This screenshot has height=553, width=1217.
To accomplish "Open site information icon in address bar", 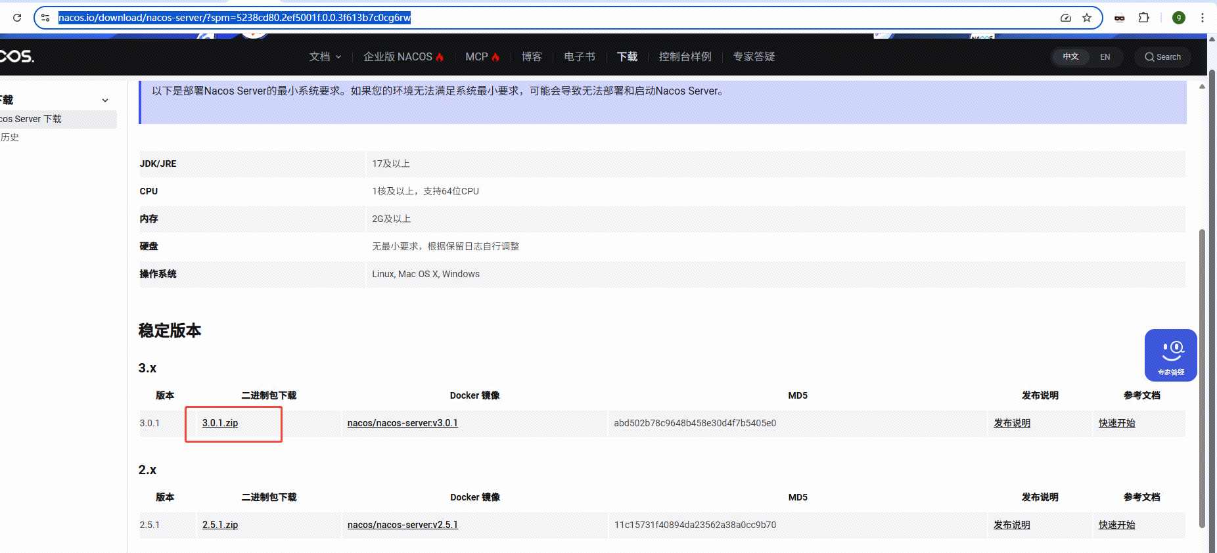I will tap(45, 18).
